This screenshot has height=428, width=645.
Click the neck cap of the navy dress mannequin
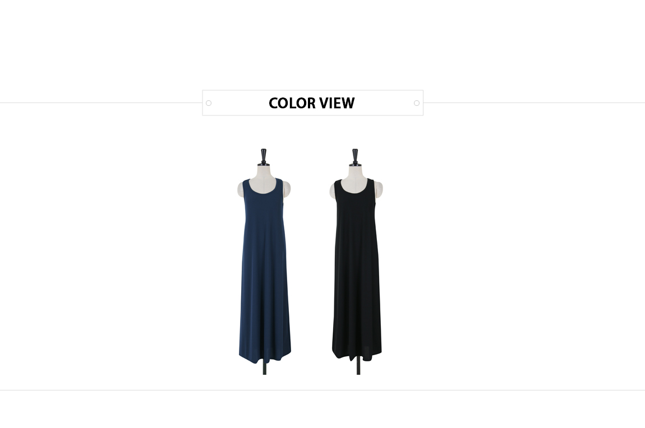pos(264,157)
